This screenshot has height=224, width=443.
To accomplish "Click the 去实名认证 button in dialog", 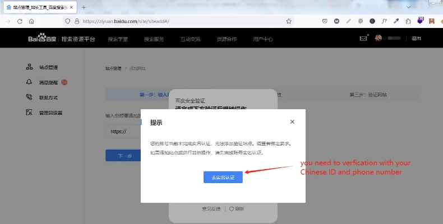I will click(x=223, y=177).
